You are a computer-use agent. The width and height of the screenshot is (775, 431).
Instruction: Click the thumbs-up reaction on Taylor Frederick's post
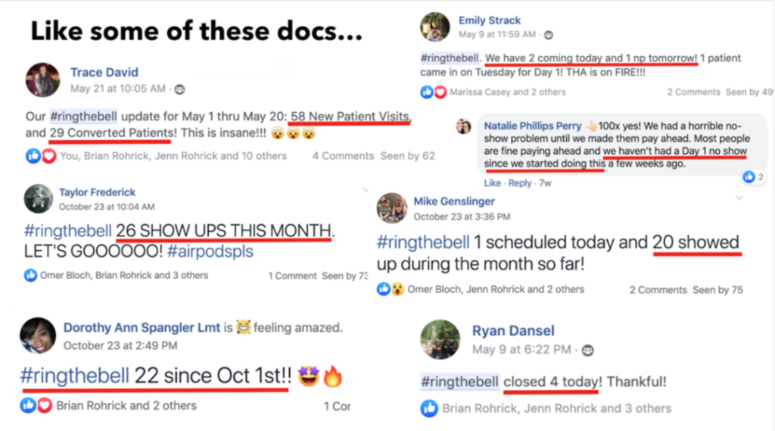pos(30,275)
